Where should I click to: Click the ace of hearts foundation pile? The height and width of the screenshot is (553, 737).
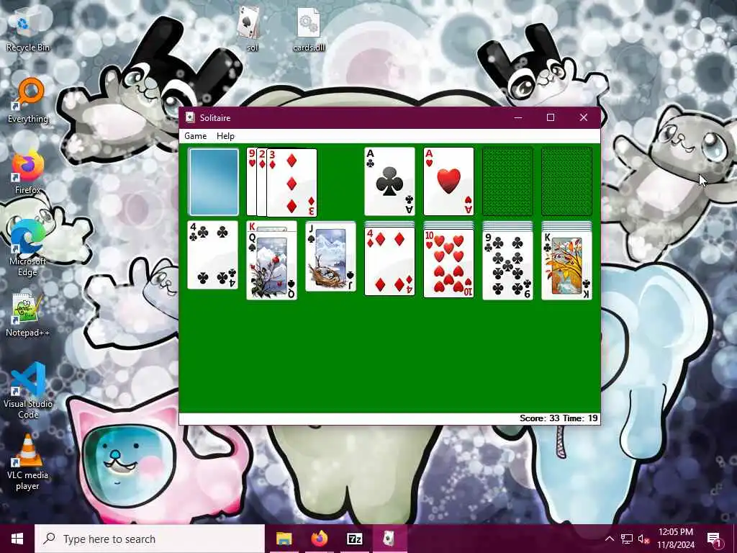[449, 181]
